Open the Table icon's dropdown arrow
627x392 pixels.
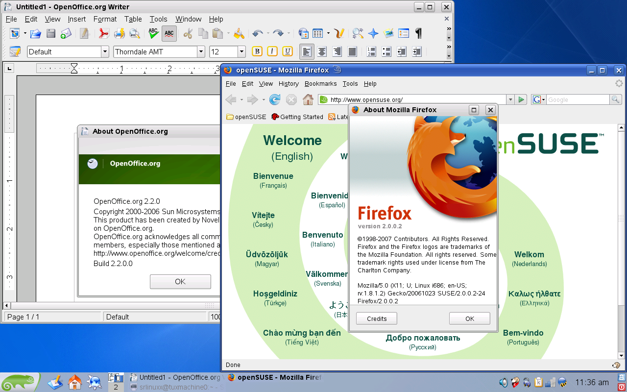click(328, 33)
